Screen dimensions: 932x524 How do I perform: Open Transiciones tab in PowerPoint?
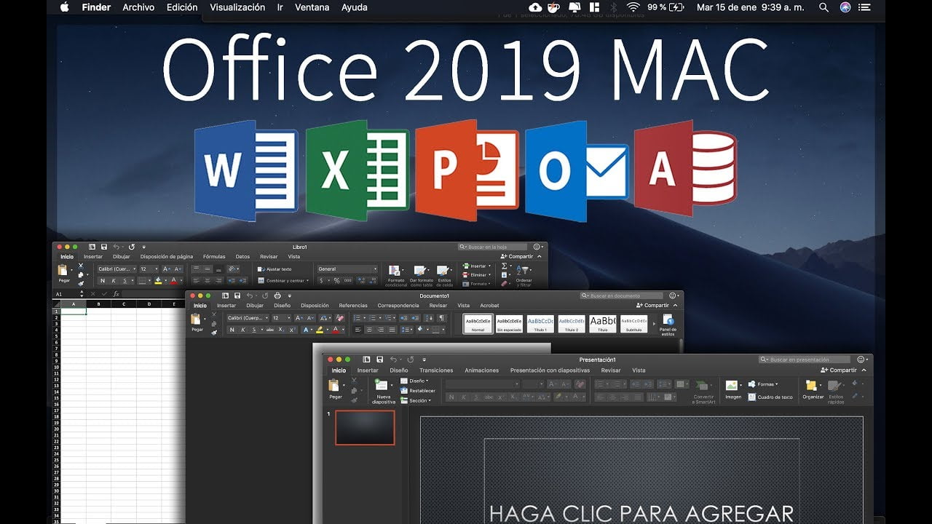click(x=436, y=370)
